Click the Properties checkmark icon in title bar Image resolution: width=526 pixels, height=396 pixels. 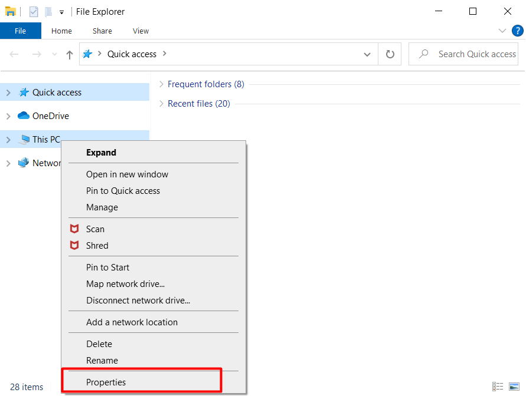click(x=34, y=12)
